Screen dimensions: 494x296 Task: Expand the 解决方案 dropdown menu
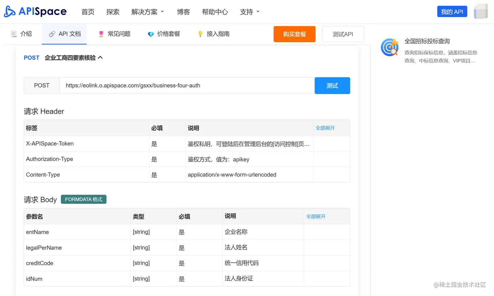coord(148,12)
